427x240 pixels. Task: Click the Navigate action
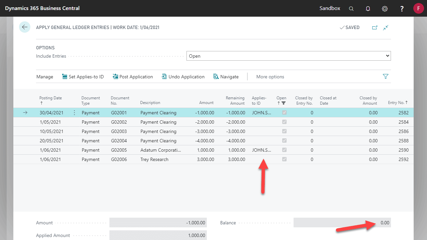tap(226, 77)
